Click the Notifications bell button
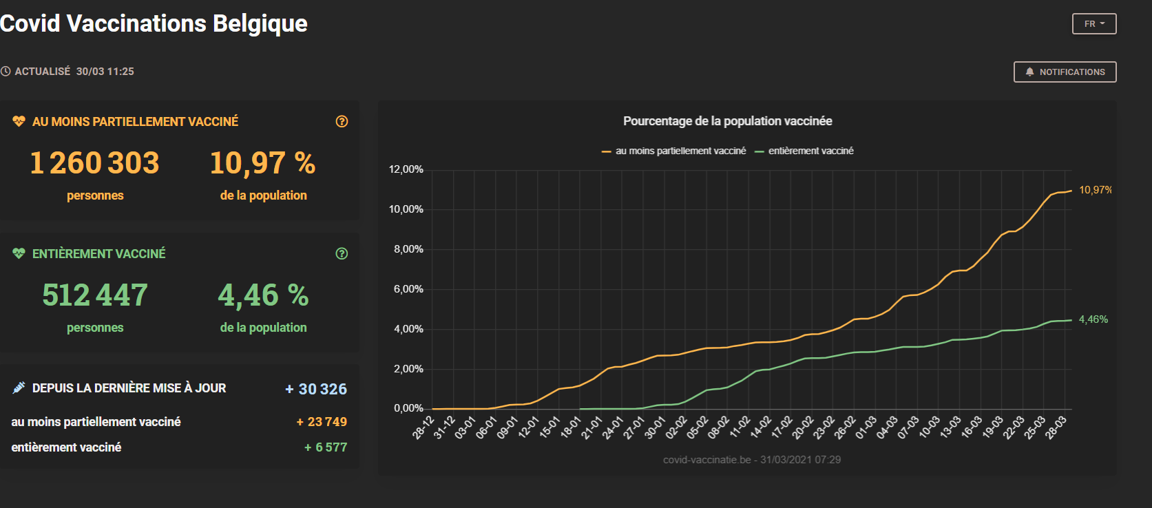This screenshot has height=508, width=1152. tap(1065, 72)
